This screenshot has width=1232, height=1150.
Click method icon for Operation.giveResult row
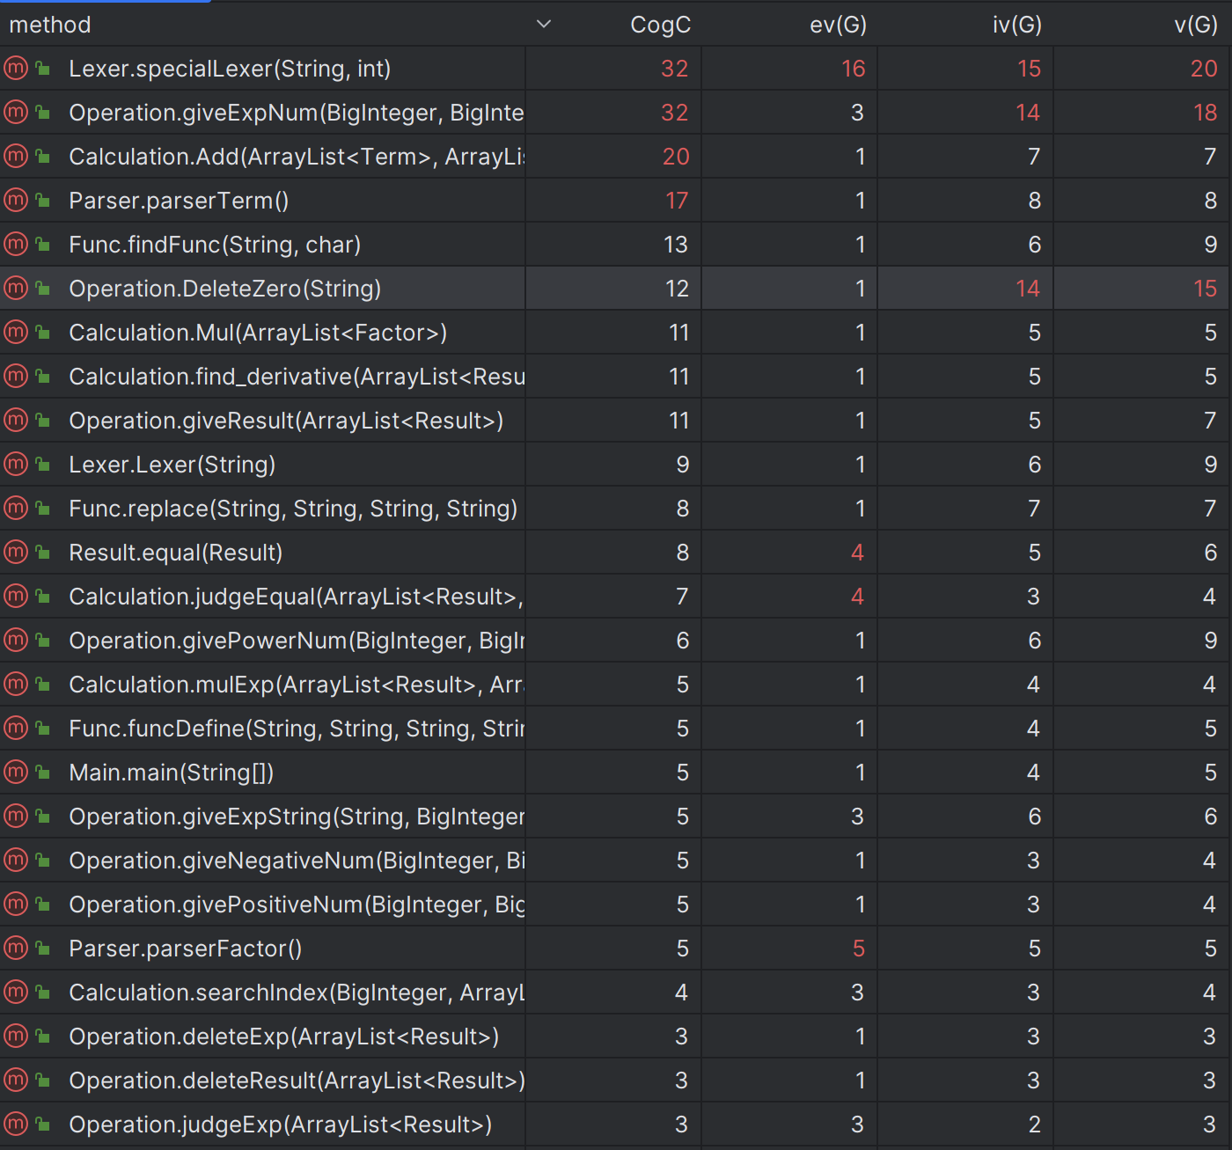click(x=16, y=420)
